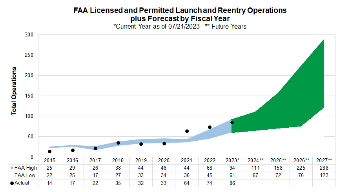Image resolution: width=350 pixels, height=192 pixels.
Task: Click Actual value '74' for 2022
Action: 210,183
